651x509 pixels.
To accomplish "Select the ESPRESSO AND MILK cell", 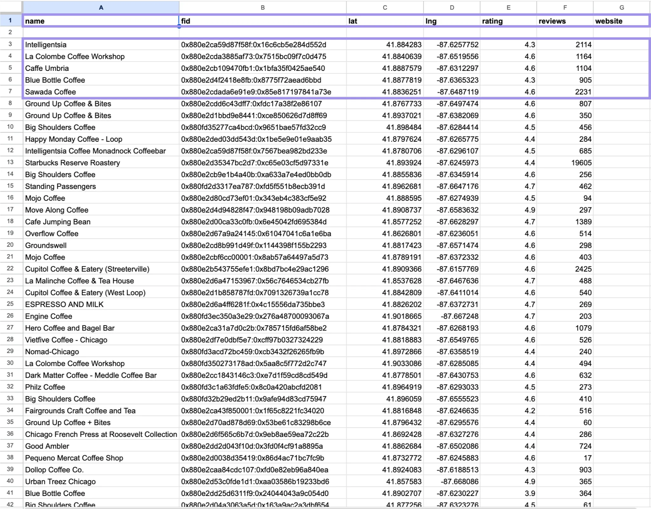I will click(101, 304).
